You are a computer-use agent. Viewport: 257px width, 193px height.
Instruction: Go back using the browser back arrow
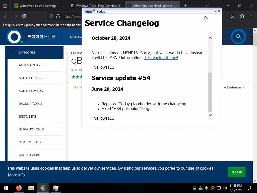[6, 16]
